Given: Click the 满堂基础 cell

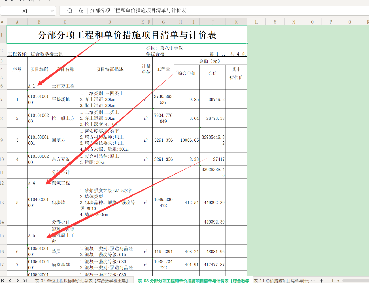Looking at the screenshot, I should click(65, 264).
